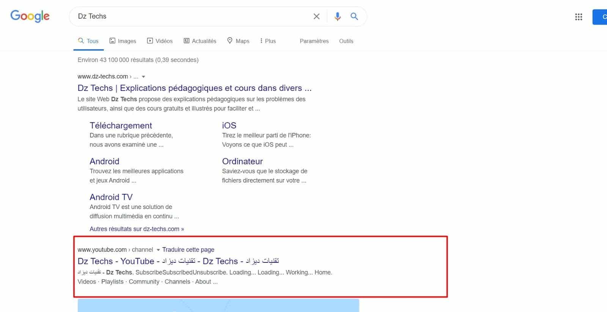Open the Actualités news tab

[200, 41]
